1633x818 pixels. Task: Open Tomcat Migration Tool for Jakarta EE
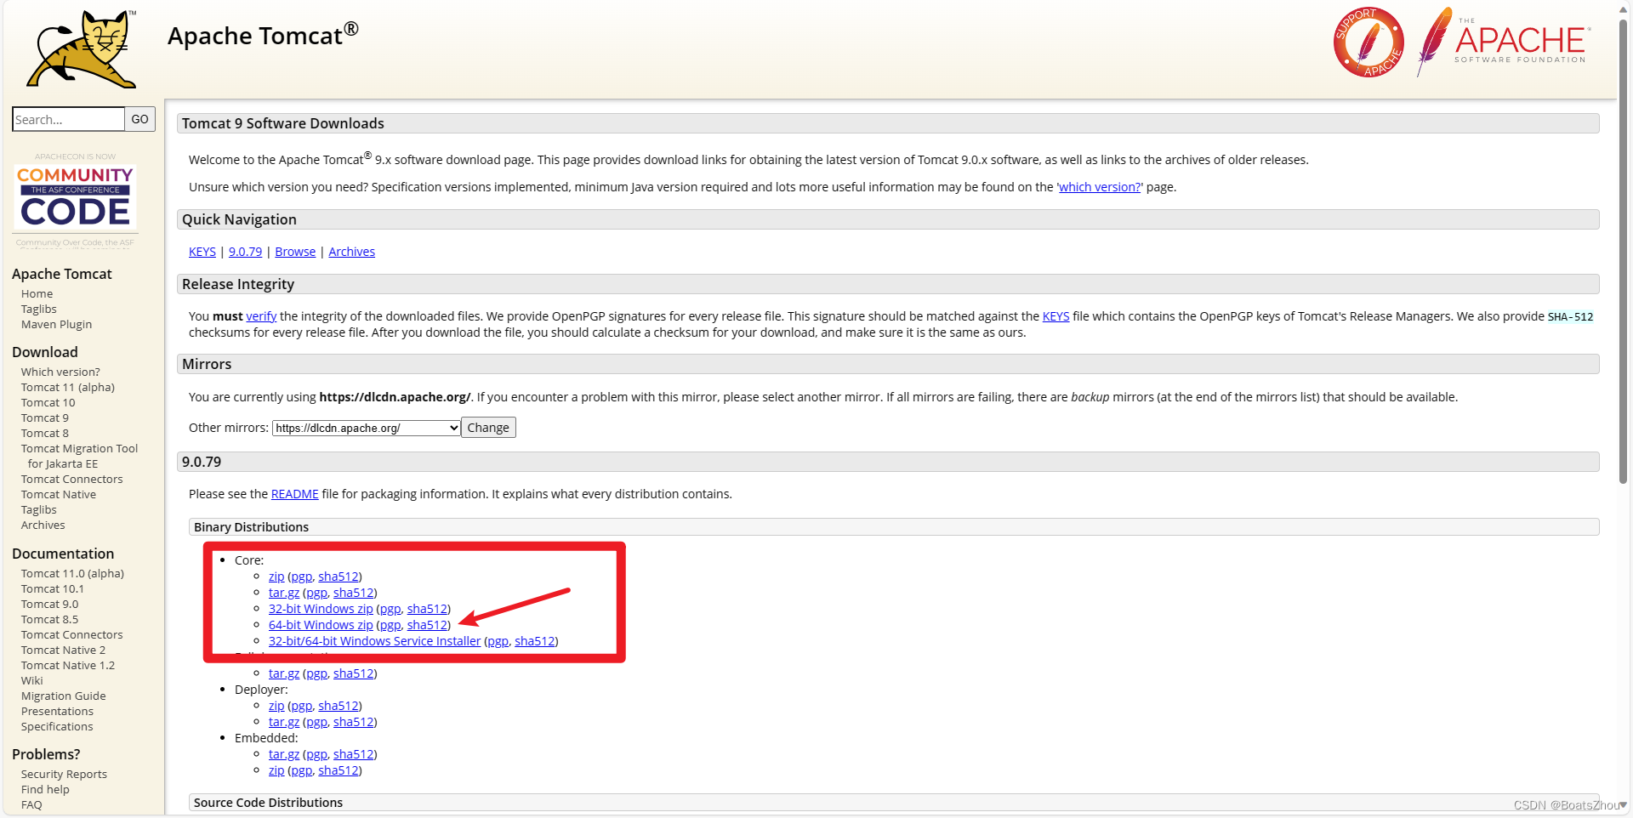79,457
